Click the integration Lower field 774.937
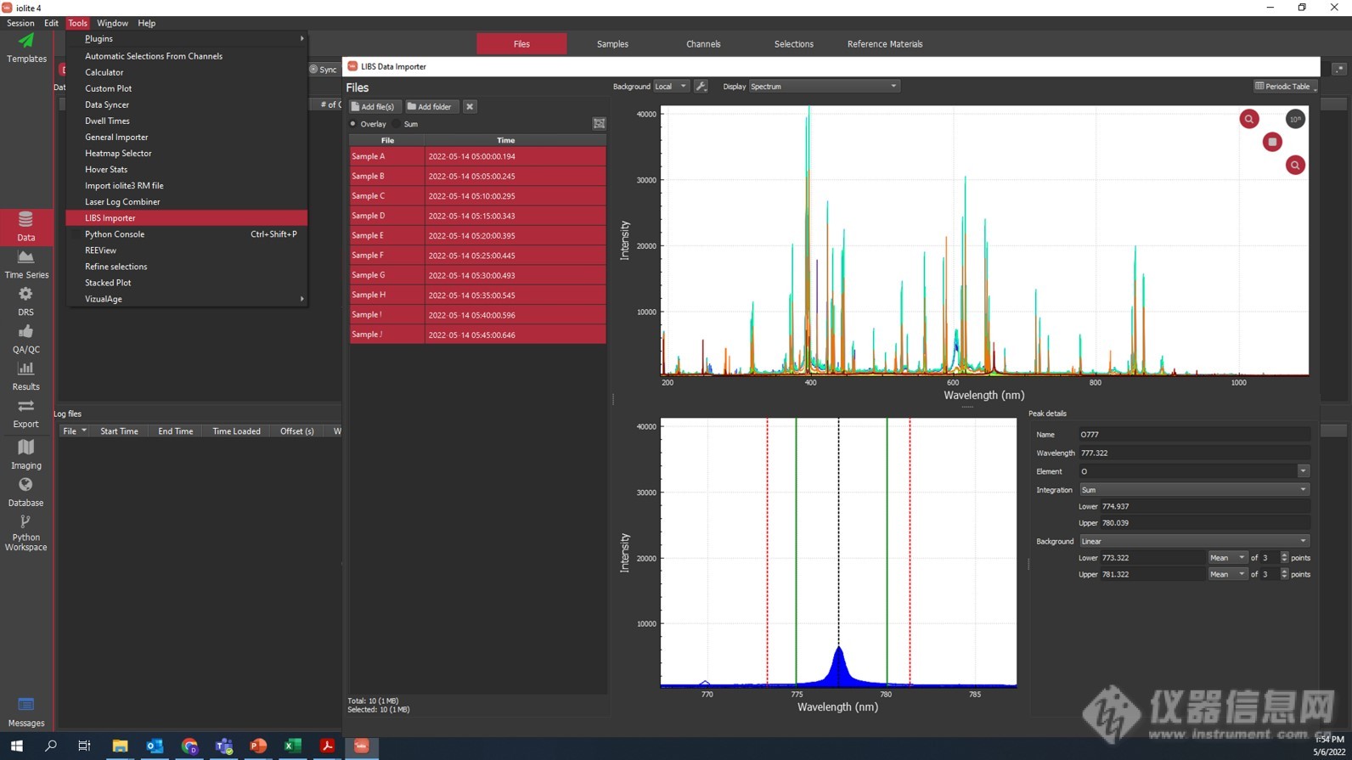Viewport: 1352px width, 760px height. [x=1205, y=507]
